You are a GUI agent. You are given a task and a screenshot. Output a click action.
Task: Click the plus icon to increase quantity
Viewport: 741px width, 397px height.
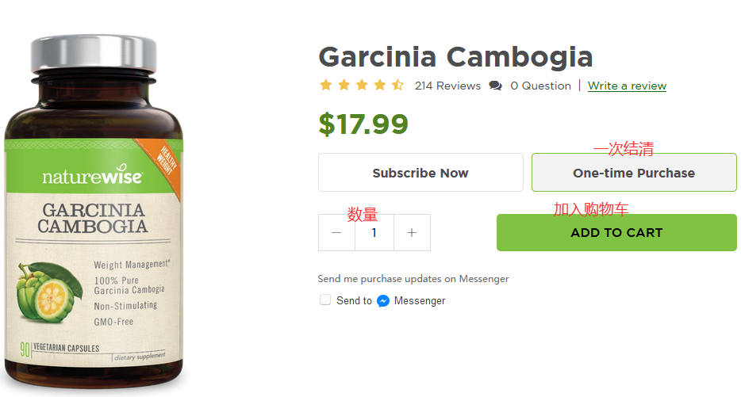411,233
